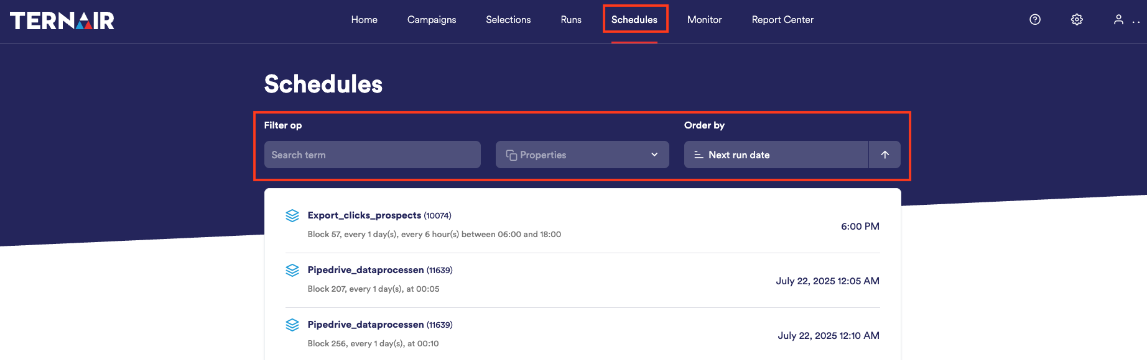Open the settings gear icon
Viewport: 1147px width, 360px height.
1077,20
